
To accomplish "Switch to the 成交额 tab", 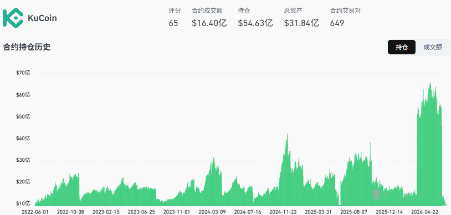I will (x=432, y=47).
